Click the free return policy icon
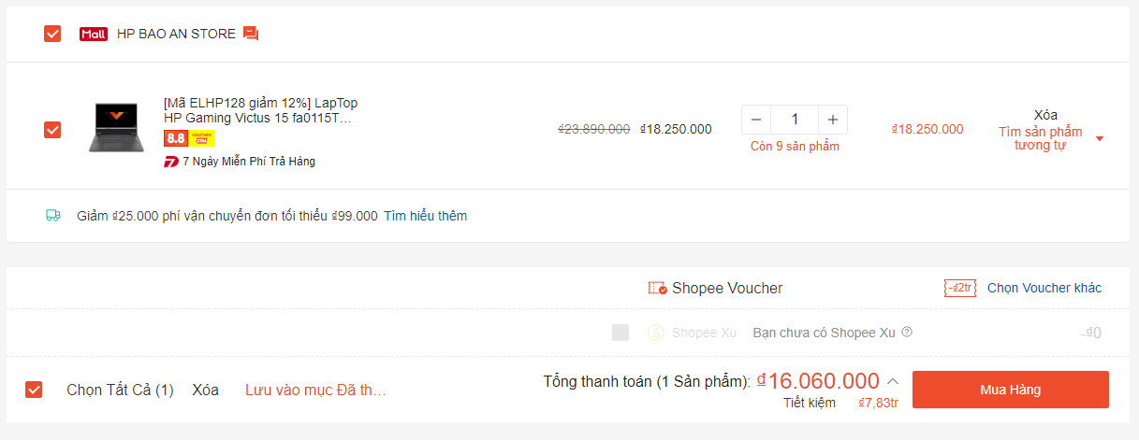 point(171,162)
